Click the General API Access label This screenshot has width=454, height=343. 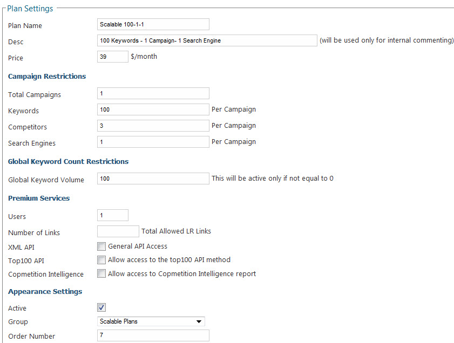[x=138, y=246]
